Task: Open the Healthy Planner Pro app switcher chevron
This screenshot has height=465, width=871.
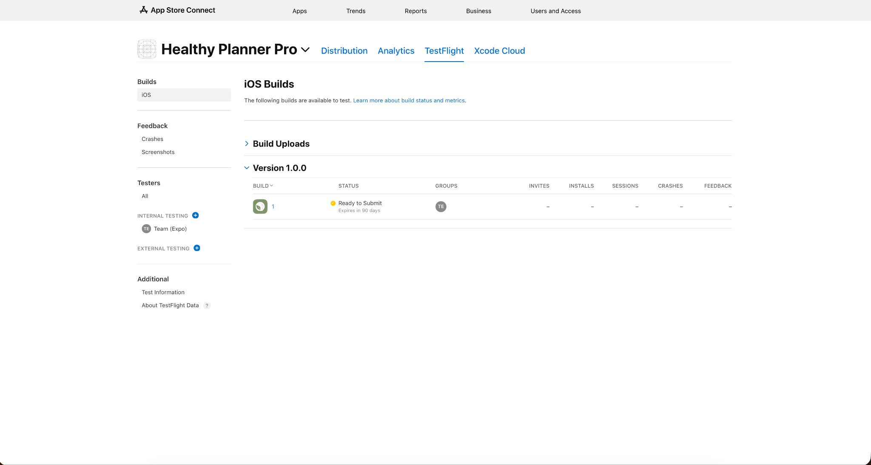Action: (x=305, y=50)
